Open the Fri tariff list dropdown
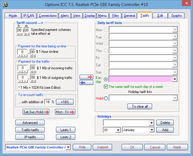The height and width of the screenshot is (156, 193). pos(175,58)
